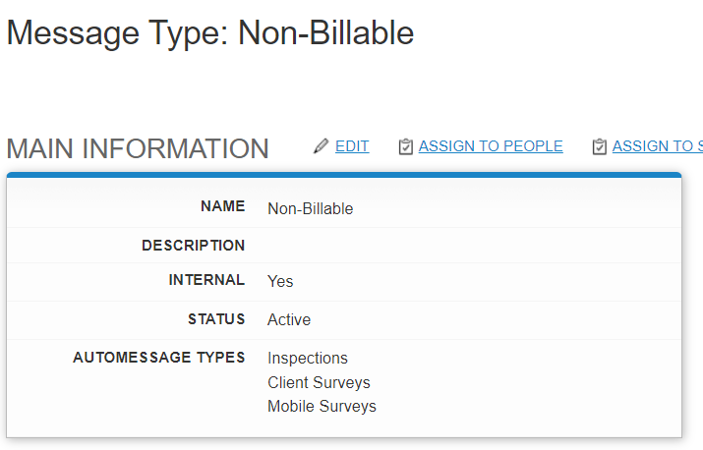Select the Yes value for Internal
This screenshot has width=703, height=450.
click(280, 281)
